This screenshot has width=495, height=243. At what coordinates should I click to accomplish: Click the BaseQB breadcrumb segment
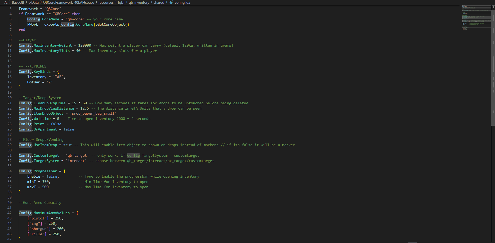tap(18, 2)
